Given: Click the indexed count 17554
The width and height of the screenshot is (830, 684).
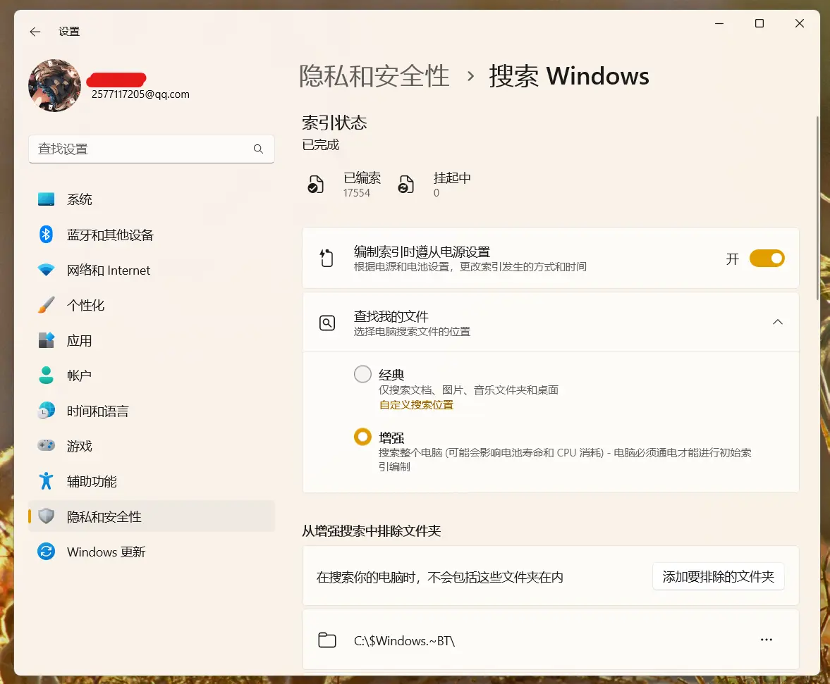Looking at the screenshot, I should pos(357,193).
